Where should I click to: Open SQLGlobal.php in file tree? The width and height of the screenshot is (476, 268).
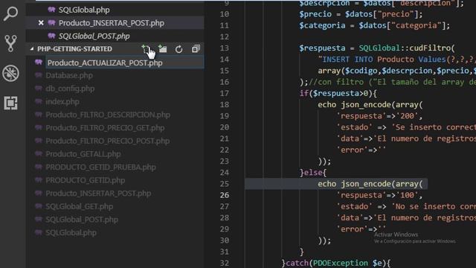click(x=71, y=232)
